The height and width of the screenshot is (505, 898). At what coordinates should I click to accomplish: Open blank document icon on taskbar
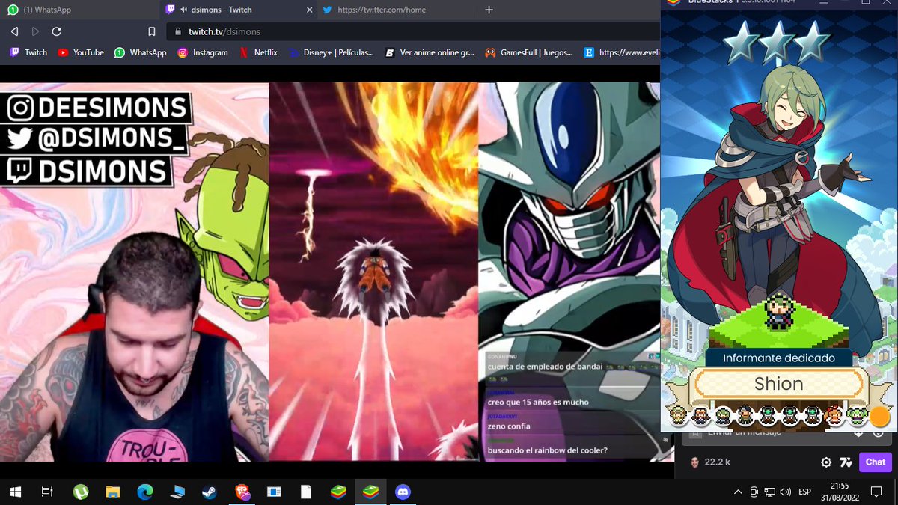(x=306, y=492)
